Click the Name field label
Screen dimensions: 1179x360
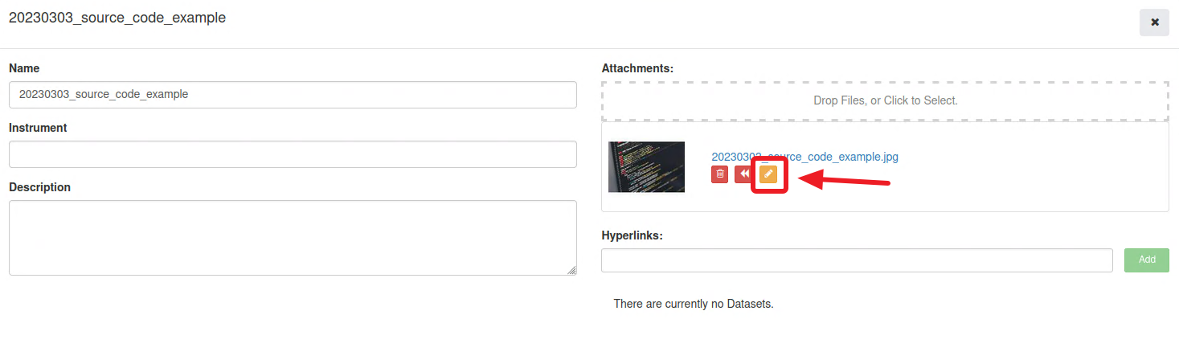(24, 68)
